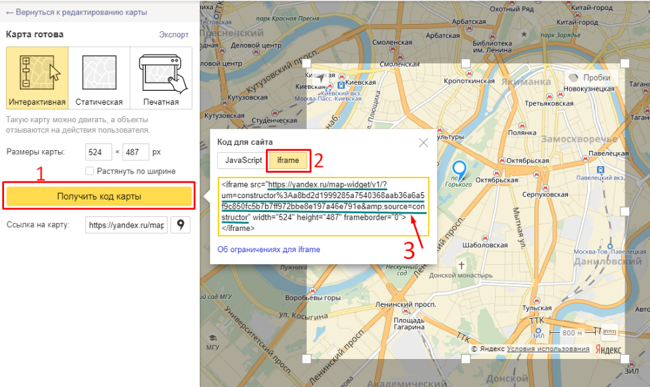The height and width of the screenshot is (387, 650).
Task: Toggle the Пробки traffic layer
Action: point(589,77)
